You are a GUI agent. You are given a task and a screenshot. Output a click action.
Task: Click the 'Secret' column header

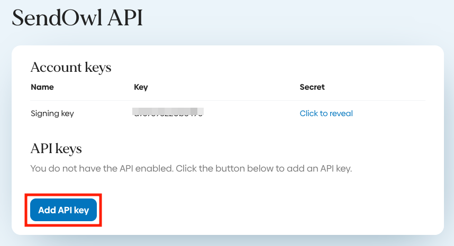pyautogui.click(x=312, y=87)
